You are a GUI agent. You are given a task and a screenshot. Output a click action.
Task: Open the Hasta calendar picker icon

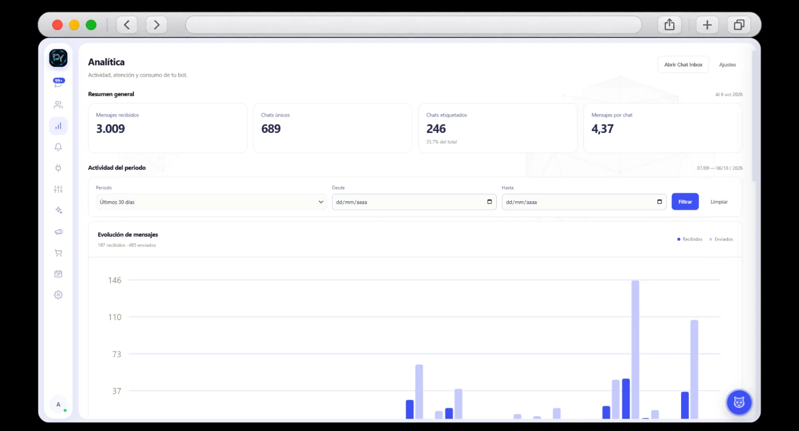(660, 202)
